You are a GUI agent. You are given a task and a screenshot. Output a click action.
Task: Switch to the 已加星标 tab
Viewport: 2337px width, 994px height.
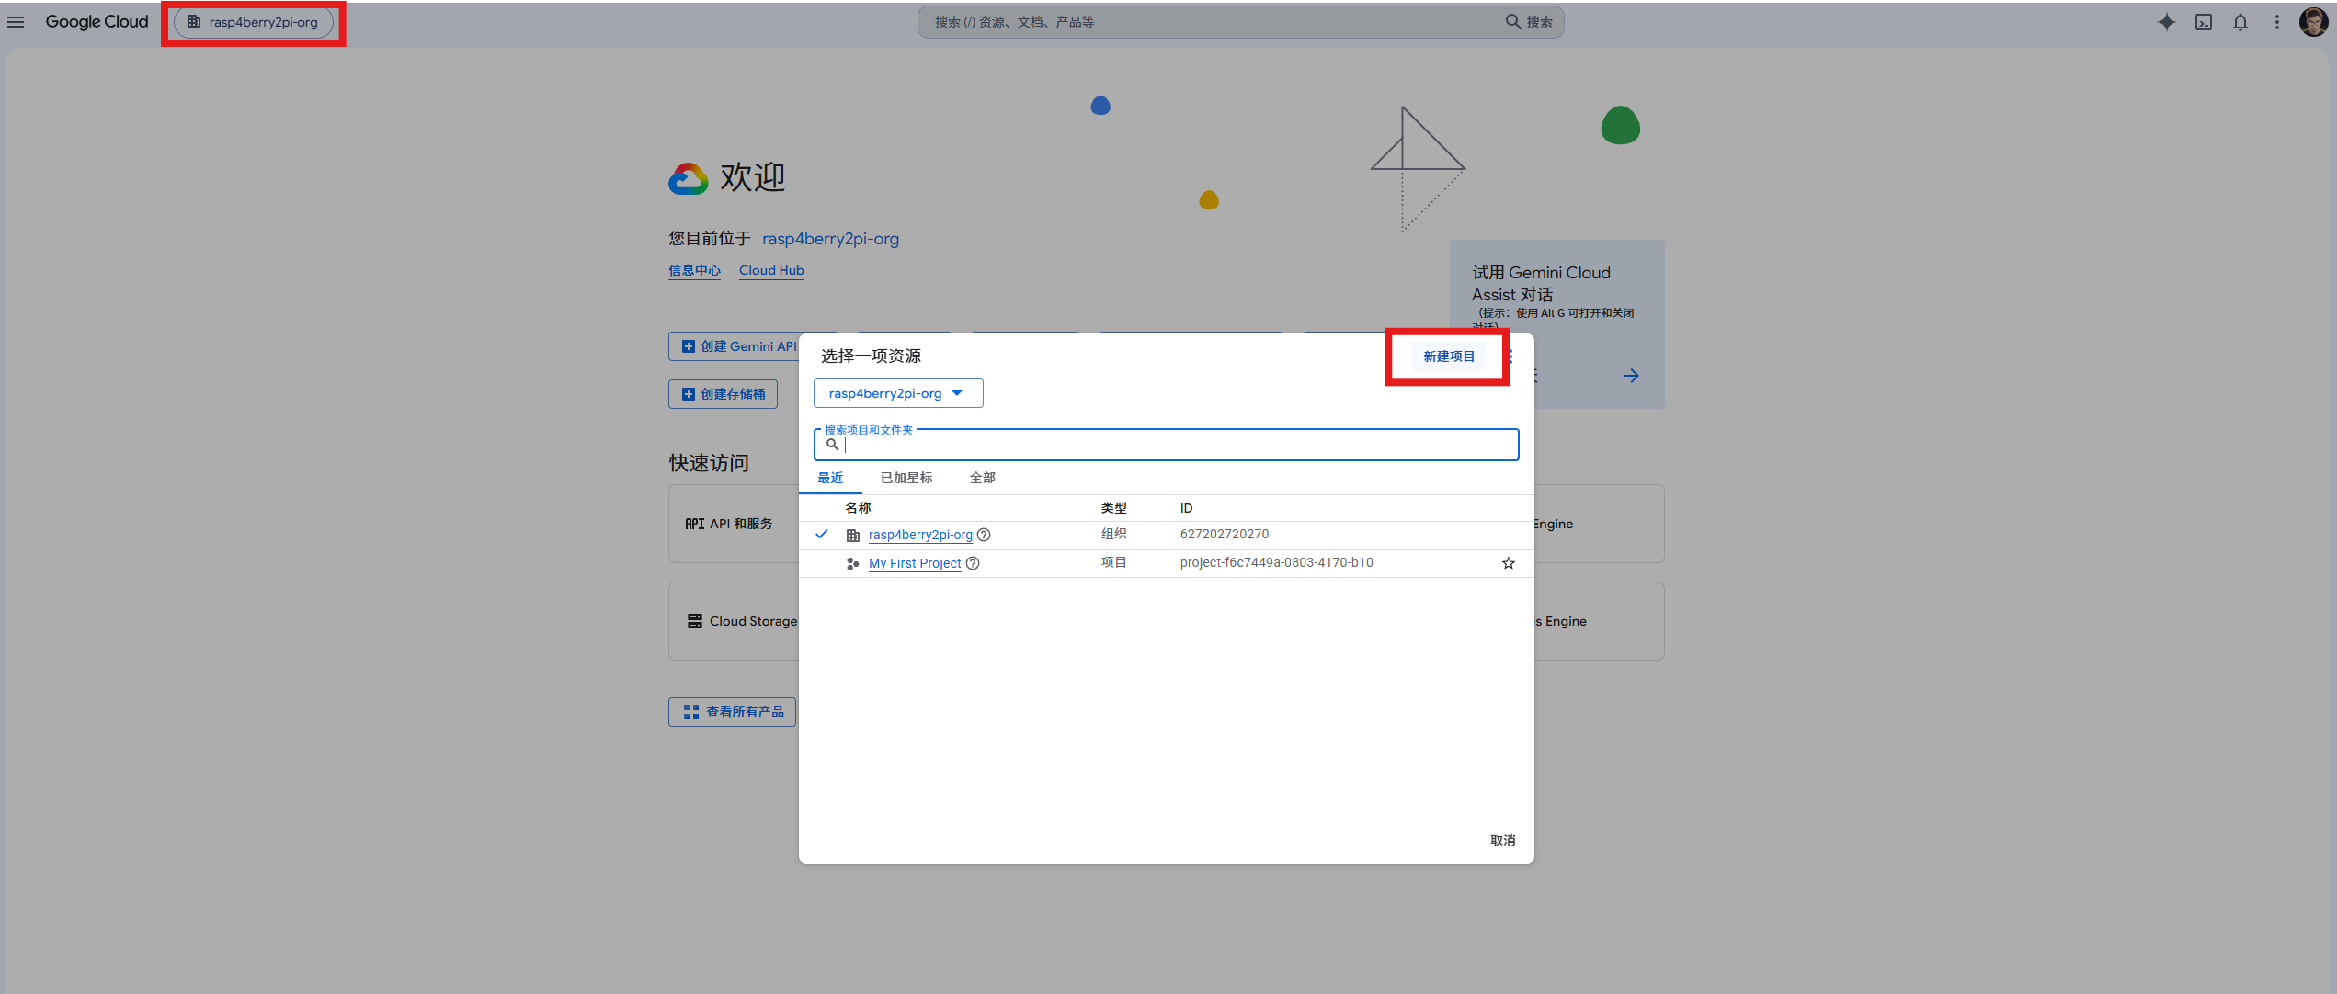tap(906, 478)
